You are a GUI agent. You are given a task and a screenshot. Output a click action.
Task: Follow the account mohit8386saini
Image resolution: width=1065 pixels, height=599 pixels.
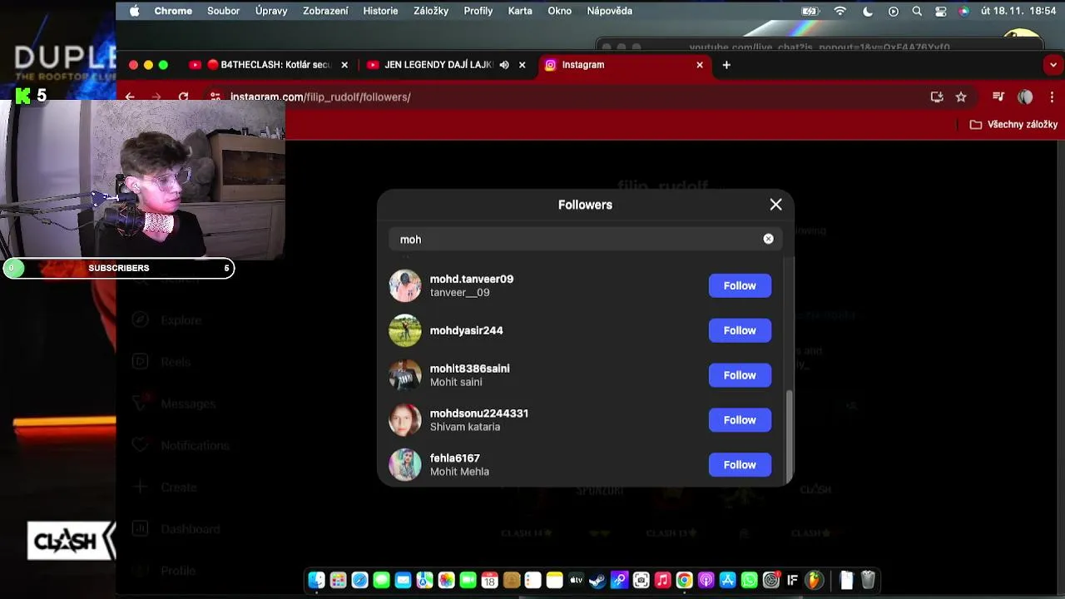pyautogui.click(x=740, y=376)
